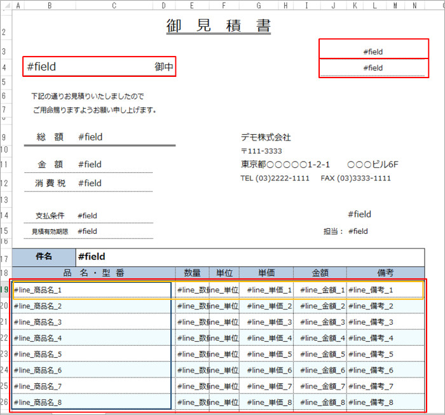Screen dimensions: 445x415
Task: Select the FAX (03)3333-1111 text
Action: [x=355, y=178]
